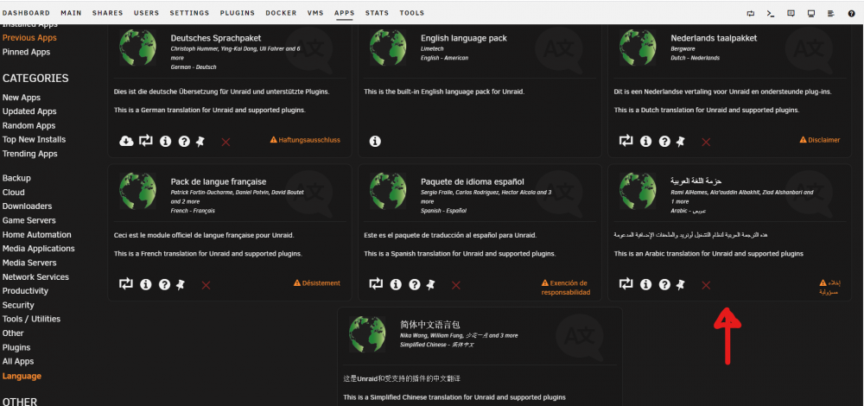
Task: Open Top New Installs category
Action: tap(34, 140)
